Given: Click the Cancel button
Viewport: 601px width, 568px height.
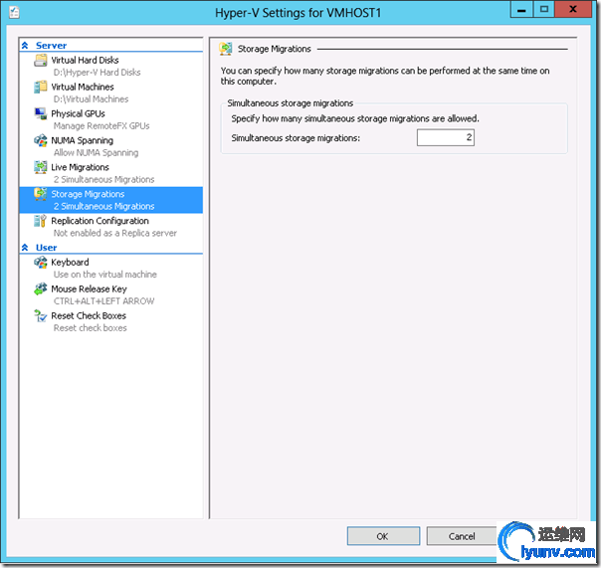Looking at the screenshot, I should tap(462, 536).
